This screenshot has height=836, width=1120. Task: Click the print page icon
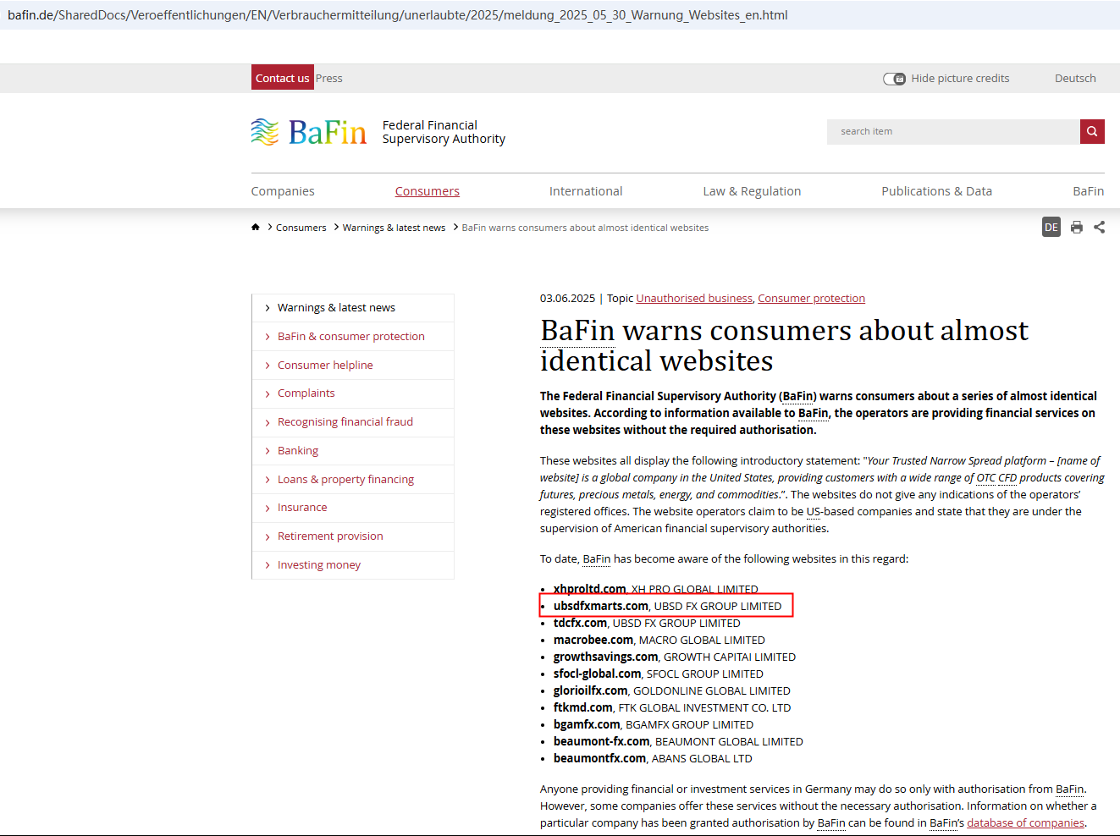tap(1076, 227)
